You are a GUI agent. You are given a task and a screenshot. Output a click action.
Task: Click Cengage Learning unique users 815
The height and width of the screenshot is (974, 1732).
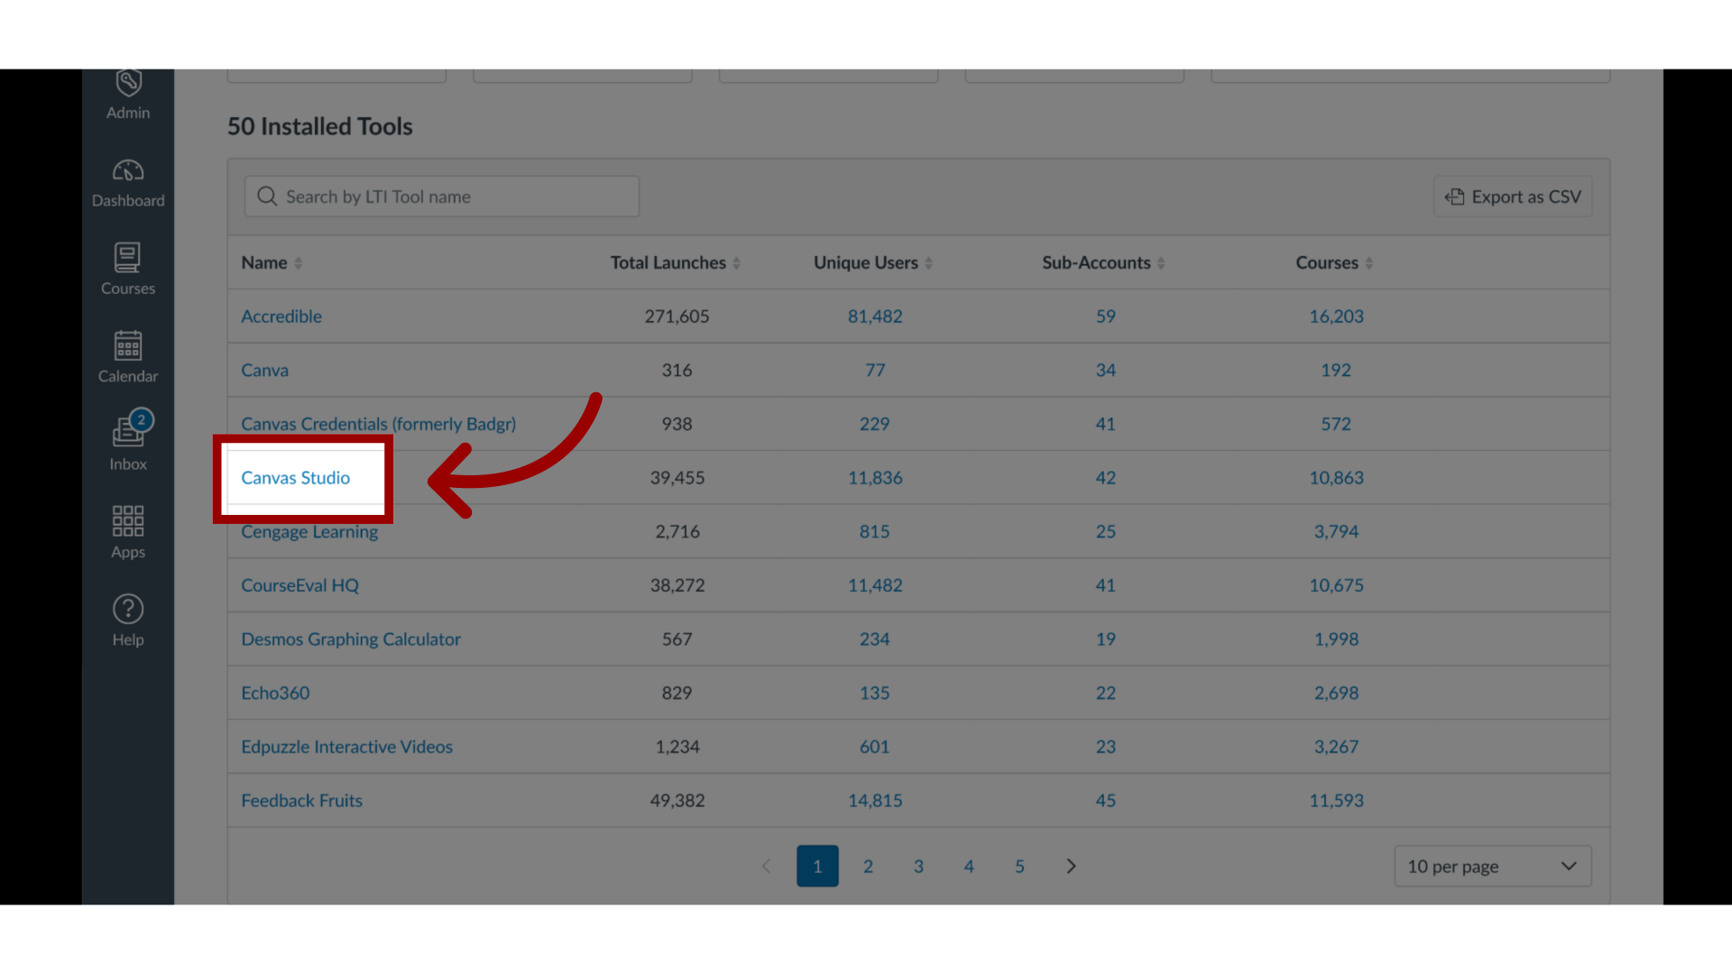click(874, 532)
